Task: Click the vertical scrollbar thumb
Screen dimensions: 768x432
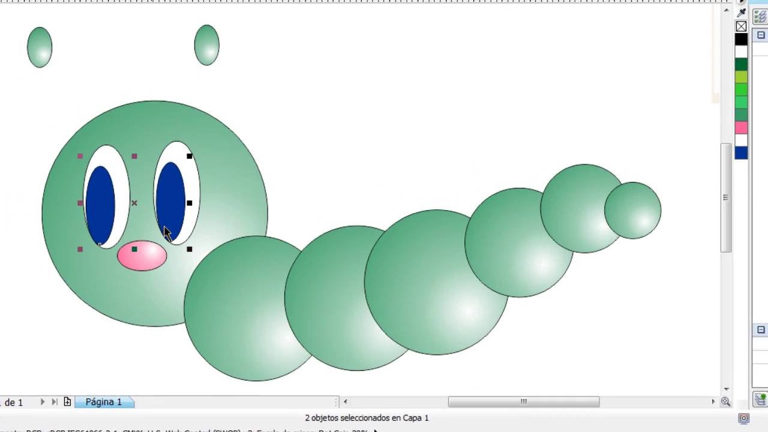Action: (725, 198)
